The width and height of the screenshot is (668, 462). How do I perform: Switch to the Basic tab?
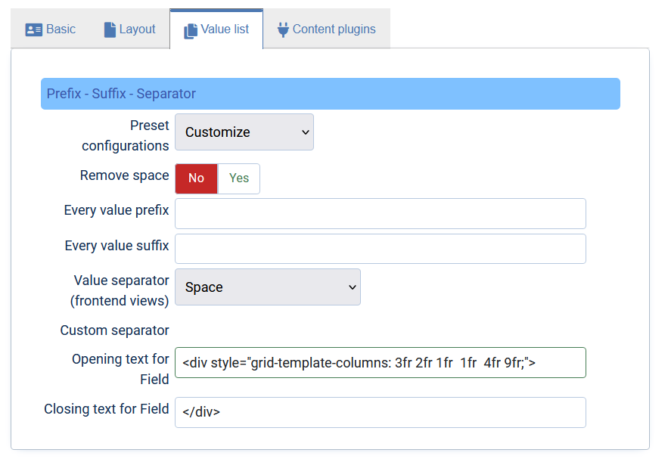coord(51,29)
